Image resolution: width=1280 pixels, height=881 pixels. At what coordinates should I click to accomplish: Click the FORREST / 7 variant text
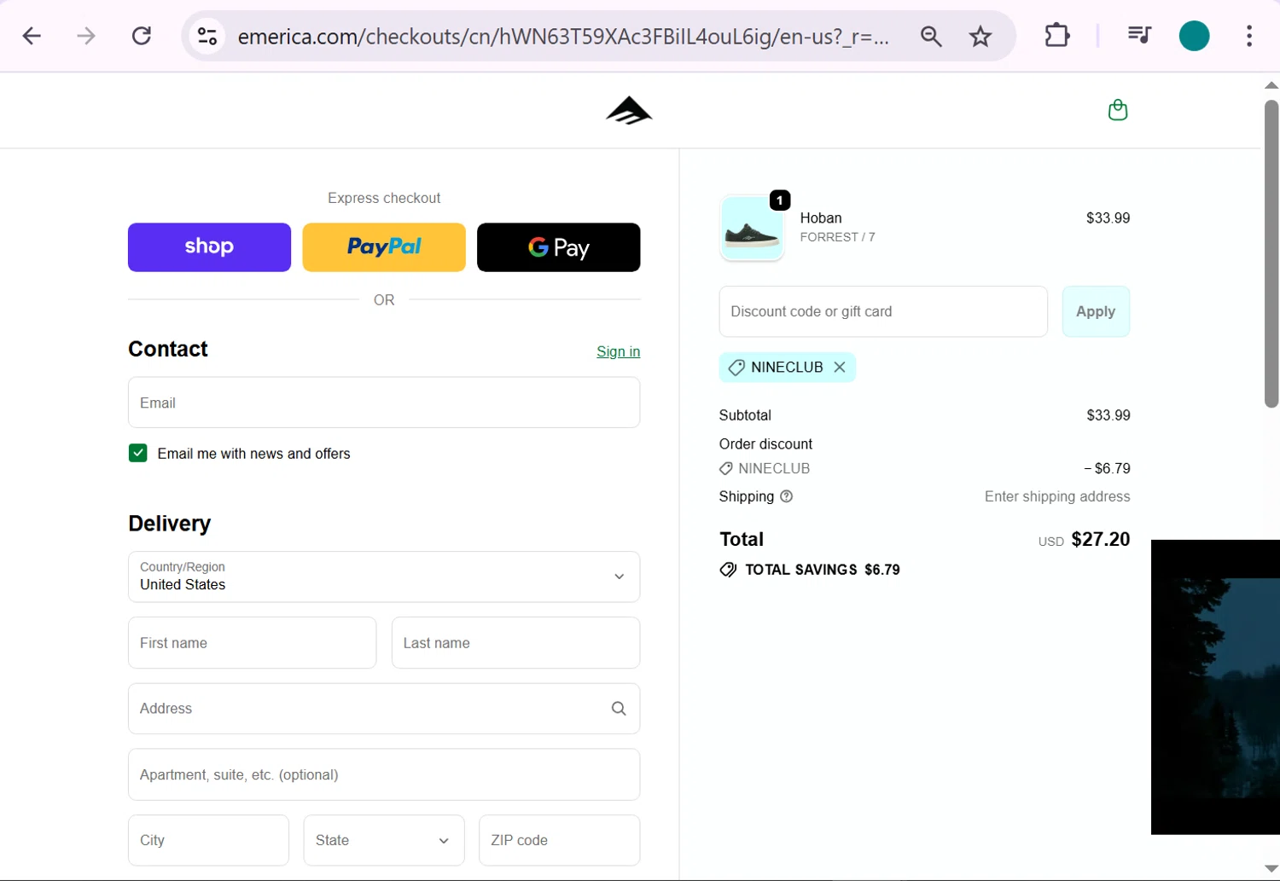[x=837, y=237]
